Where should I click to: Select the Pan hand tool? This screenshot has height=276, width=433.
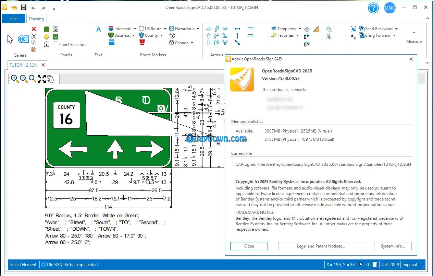pos(51,79)
